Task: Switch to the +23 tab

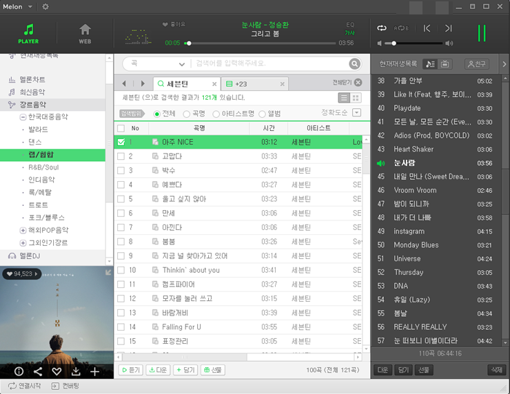Action: (254, 84)
